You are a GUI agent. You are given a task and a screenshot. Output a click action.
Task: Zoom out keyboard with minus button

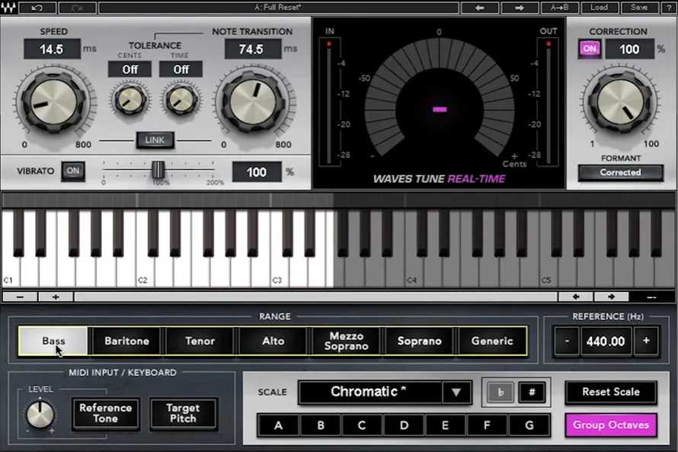20,297
